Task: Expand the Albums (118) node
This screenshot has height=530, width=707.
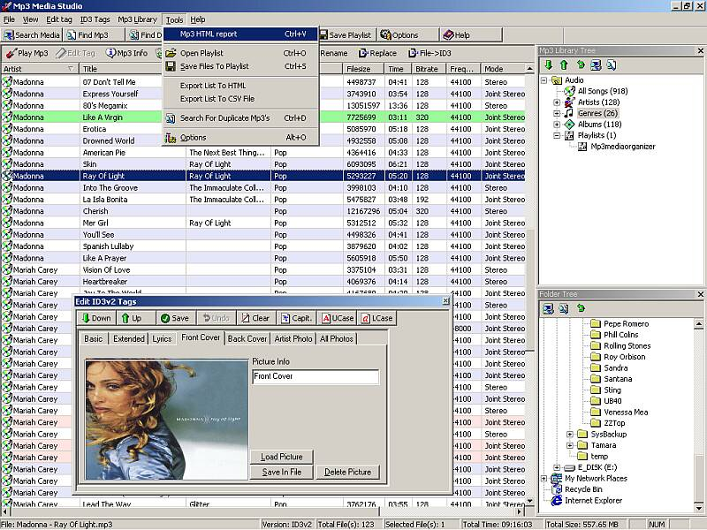Action: click(x=557, y=125)
